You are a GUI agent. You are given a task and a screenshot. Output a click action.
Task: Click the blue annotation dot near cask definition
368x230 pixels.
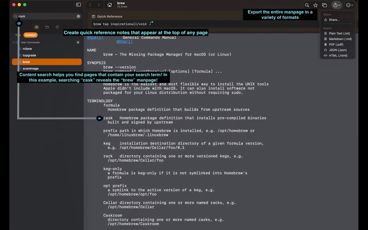[100, 118]
